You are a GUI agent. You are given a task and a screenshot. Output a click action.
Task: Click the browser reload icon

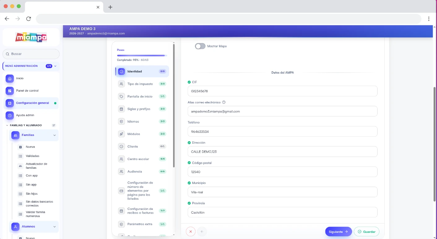(x=28, y=19)
